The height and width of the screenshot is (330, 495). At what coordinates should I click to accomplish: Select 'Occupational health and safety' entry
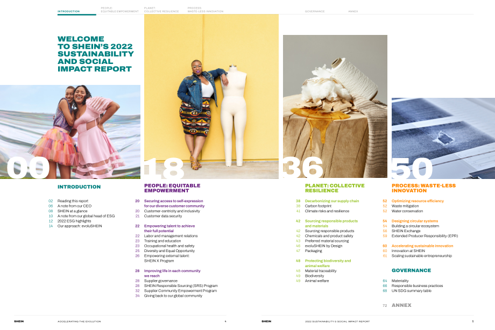point(169,246)
